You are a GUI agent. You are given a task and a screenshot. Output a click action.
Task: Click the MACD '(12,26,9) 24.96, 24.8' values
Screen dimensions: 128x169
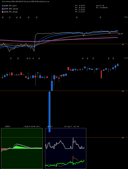[x=31, y=126]
